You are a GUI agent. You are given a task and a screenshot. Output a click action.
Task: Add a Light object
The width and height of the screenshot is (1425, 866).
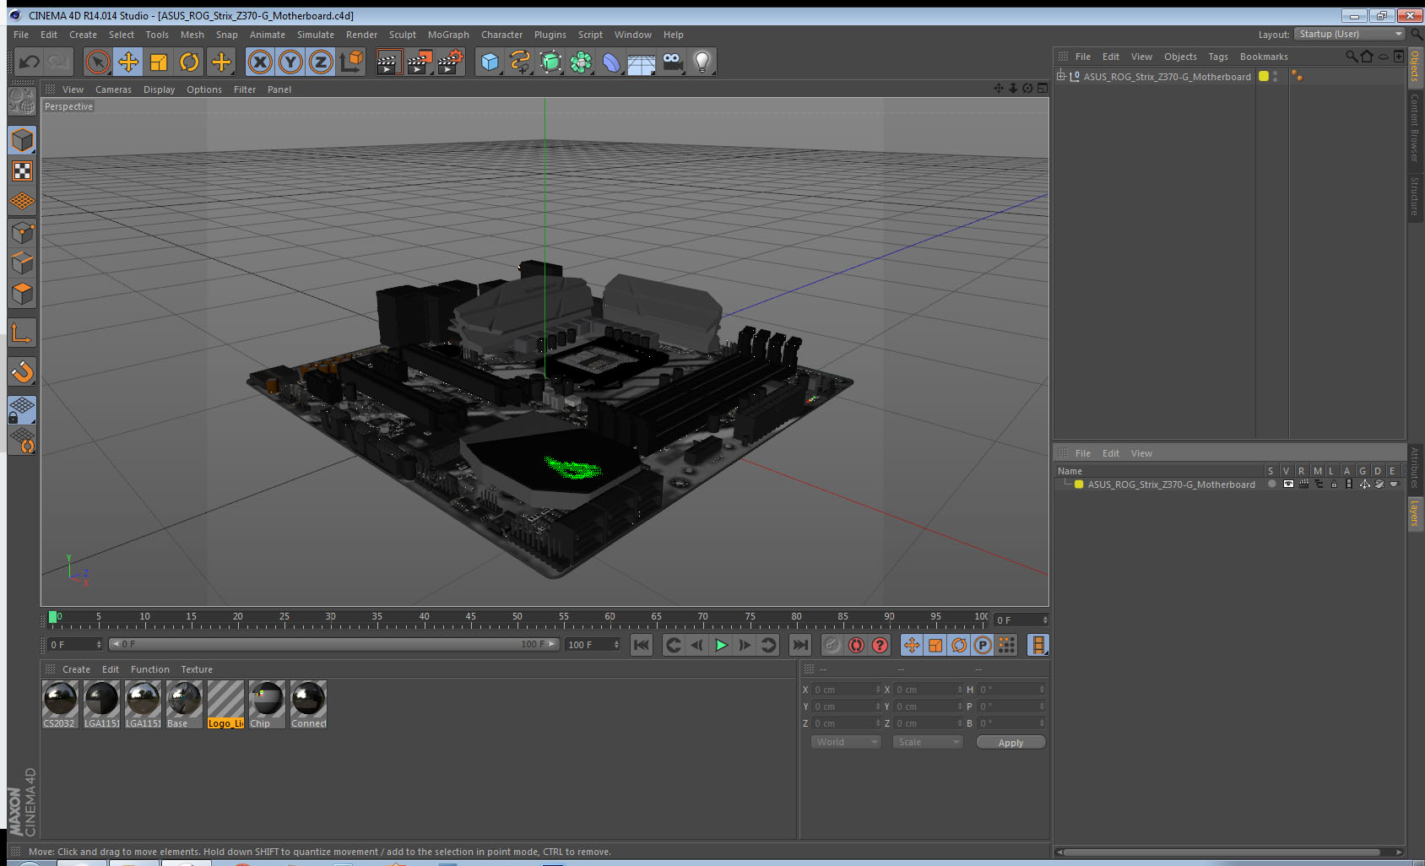click(x=702, y=62)
